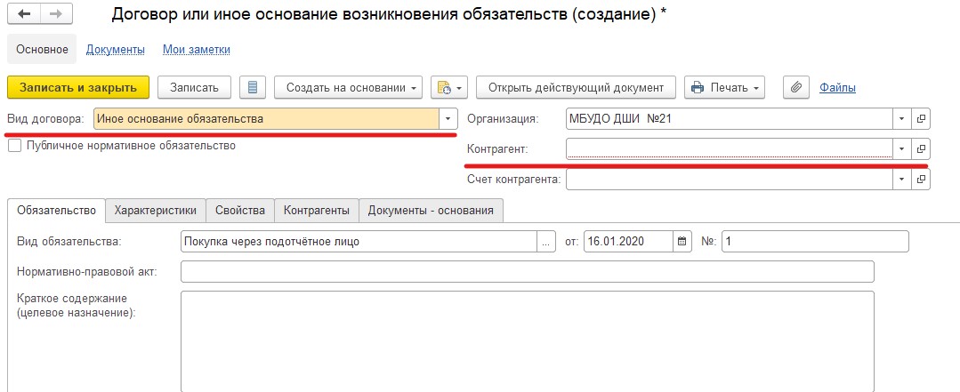The image size is (960, 392).
Task: Open the Документы section link
Action: pos(115,50)
